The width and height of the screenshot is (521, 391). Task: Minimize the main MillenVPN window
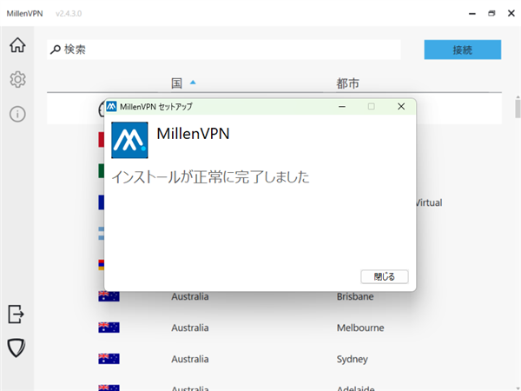472,14
